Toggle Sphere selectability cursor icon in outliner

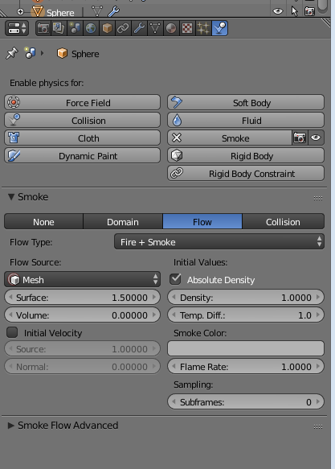tap(294, 11)
